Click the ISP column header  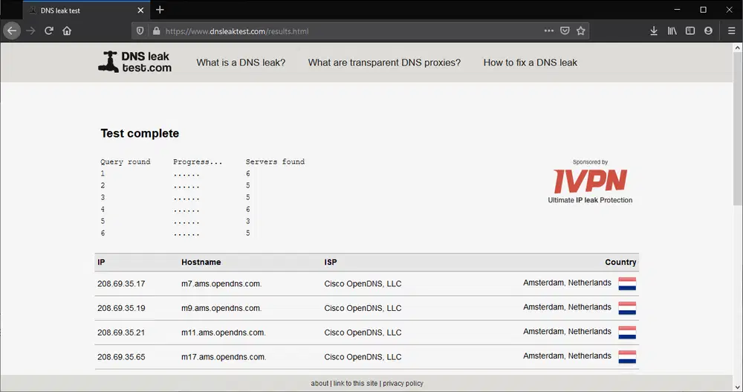tap(331, 262)
